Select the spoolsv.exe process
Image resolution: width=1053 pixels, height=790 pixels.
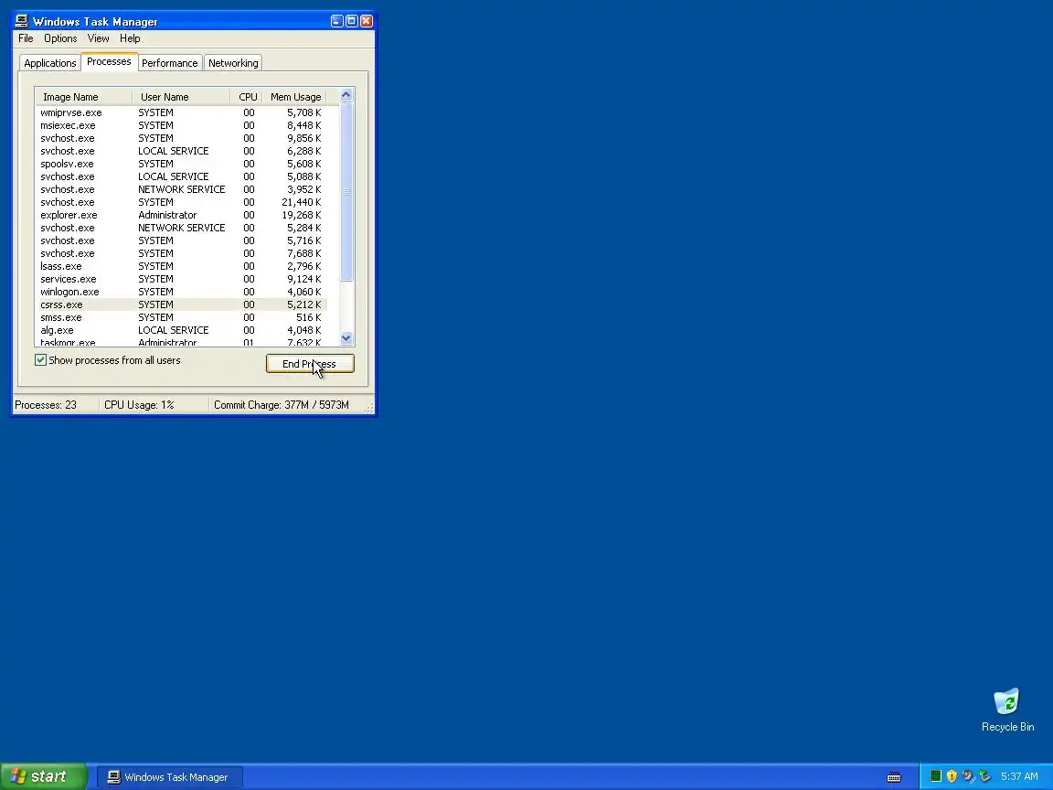click(181, 164)
